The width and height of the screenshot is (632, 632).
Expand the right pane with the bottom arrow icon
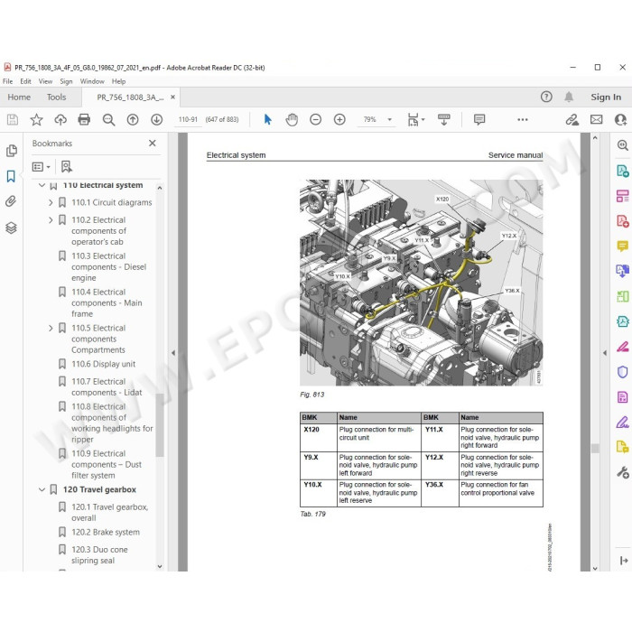624,561
